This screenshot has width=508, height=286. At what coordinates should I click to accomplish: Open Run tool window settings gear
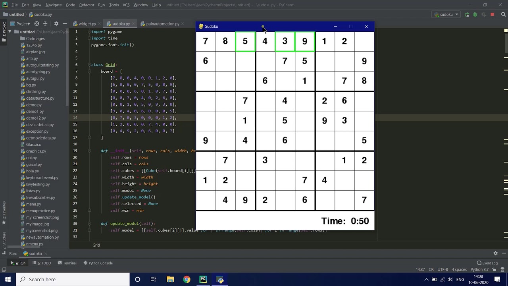495,253
